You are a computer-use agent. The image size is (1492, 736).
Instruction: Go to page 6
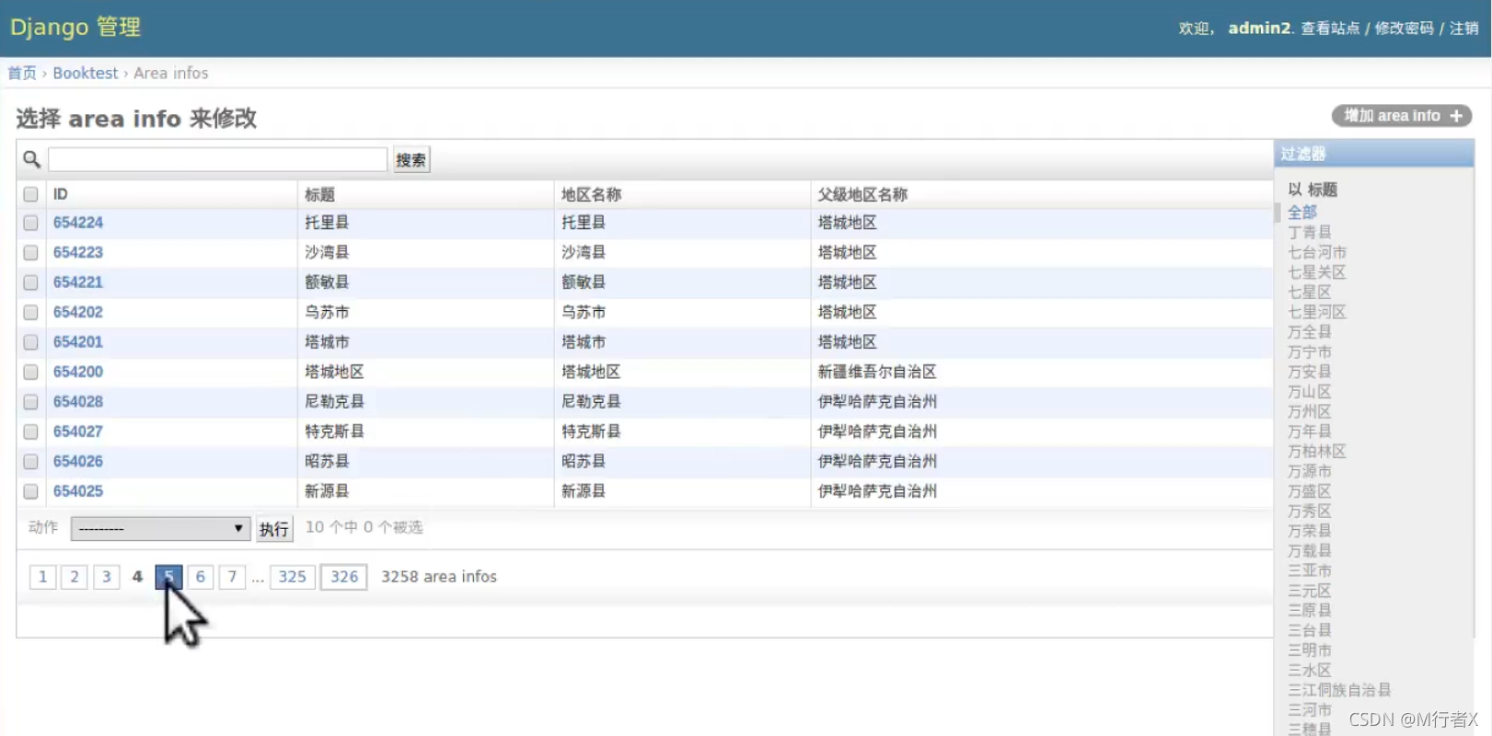click(x=200, y=577)
